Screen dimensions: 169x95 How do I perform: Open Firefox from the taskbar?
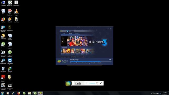(x=19, y=93)
